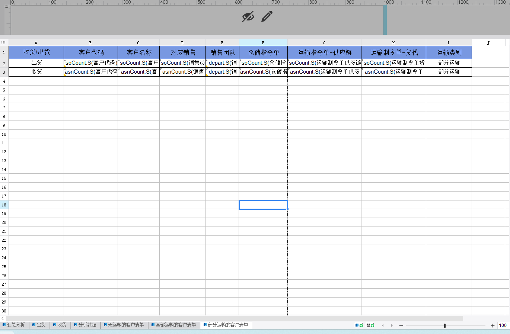The image size is (510, 334).
Task: Select the column I header
Action: click(449, 43)
